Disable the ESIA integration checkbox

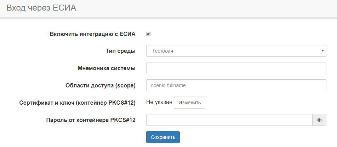pos(148,34)
